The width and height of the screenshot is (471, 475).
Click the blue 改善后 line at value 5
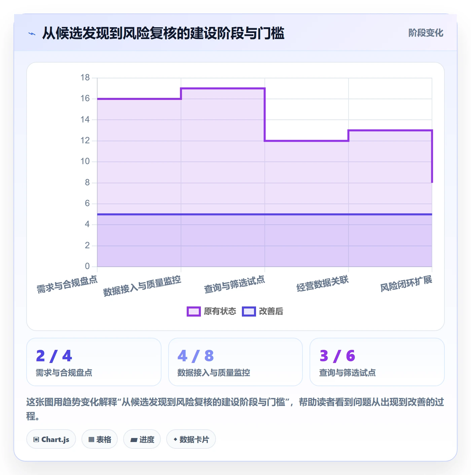click(x=264, y=214)
